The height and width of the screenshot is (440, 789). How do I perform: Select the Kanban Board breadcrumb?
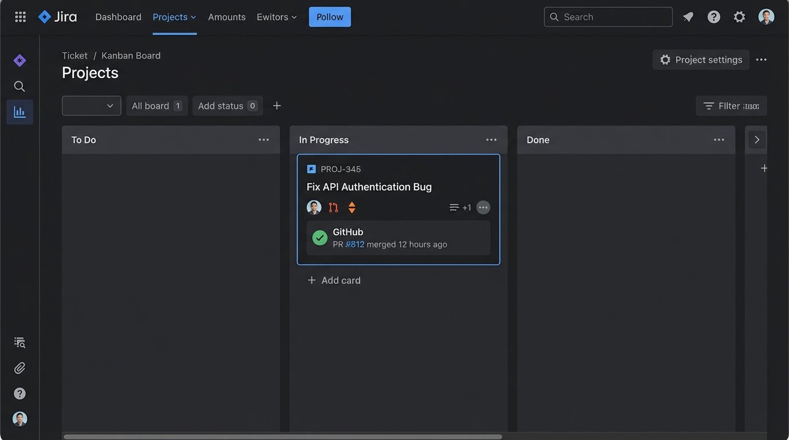pos(131,55)
